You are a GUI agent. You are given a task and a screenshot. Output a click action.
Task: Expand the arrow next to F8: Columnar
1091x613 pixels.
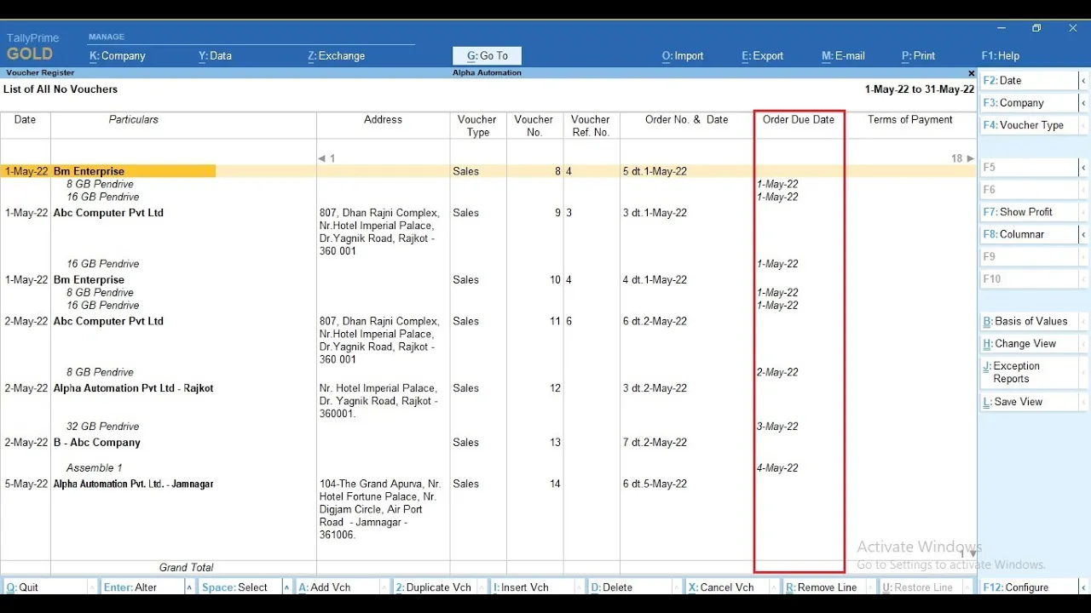coord(1083,234)
